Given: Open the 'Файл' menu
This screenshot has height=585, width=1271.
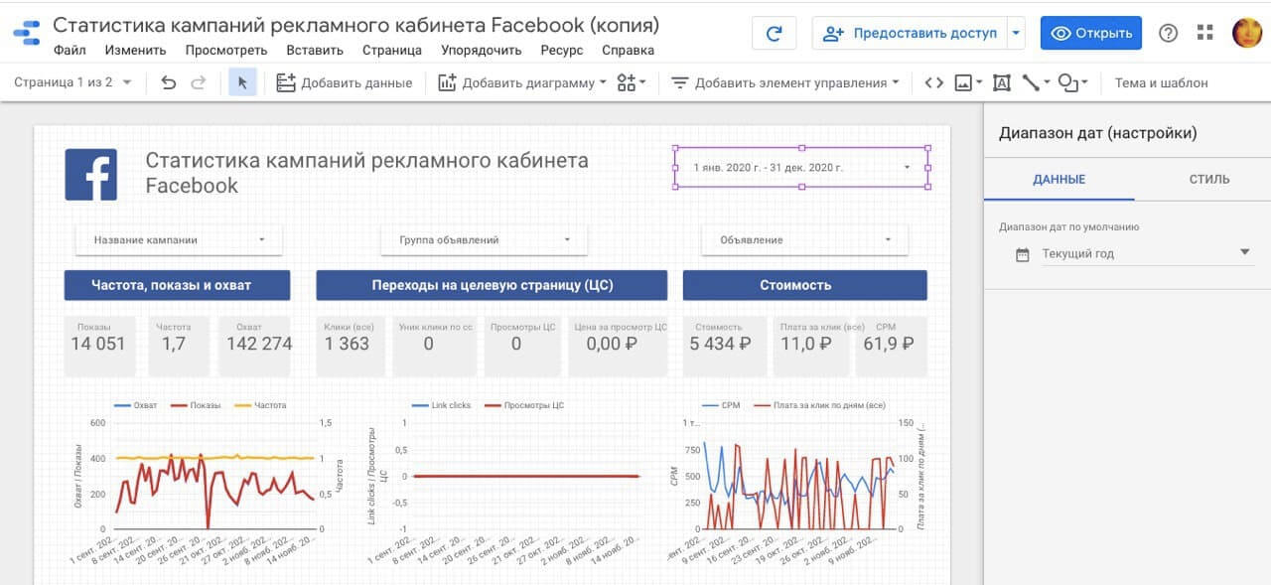Looking at the screenshot, I should (70, 50).
